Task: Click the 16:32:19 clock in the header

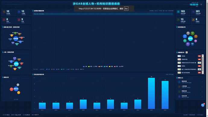Action: click(x=194, y=5)
